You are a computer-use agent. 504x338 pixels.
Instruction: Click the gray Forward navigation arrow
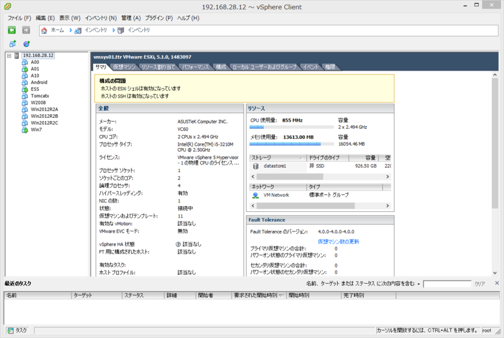[x=26, y=30]
